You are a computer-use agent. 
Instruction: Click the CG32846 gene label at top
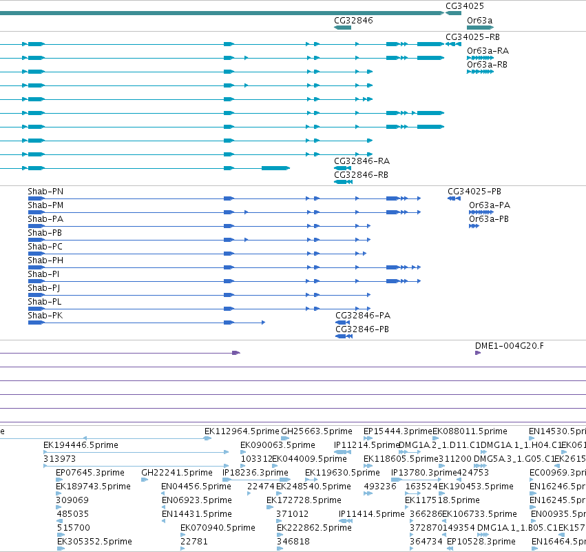pos(353,20)
